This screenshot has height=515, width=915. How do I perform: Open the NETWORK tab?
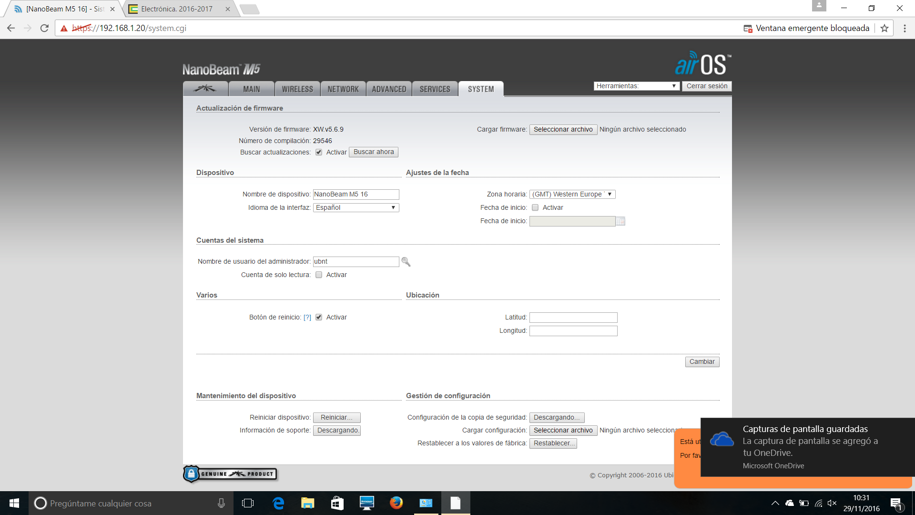pos(343,89)
